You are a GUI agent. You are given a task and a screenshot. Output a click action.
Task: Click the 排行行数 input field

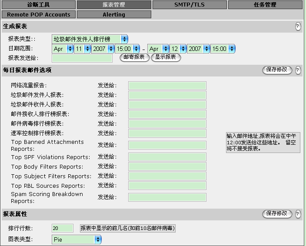[62, 228]
